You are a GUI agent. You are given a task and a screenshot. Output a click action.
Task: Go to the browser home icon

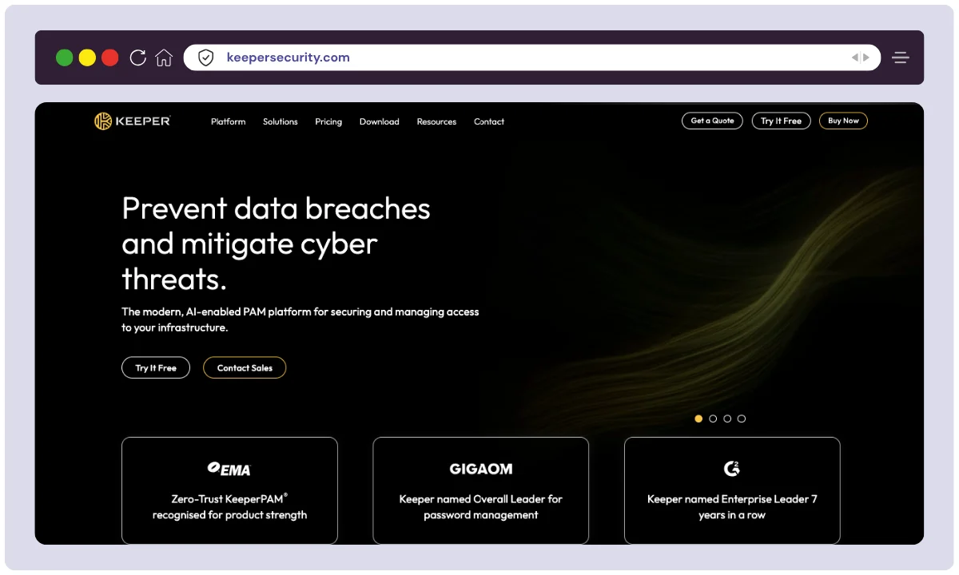[x=164, y=57]
